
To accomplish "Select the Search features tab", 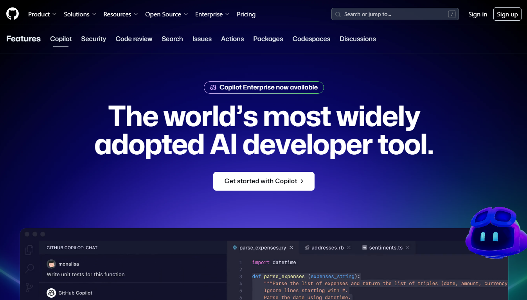I will coord(172,39).
